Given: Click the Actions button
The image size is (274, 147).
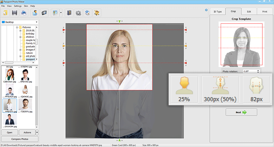Looking at the screenshot, I should tap(27, 133).
